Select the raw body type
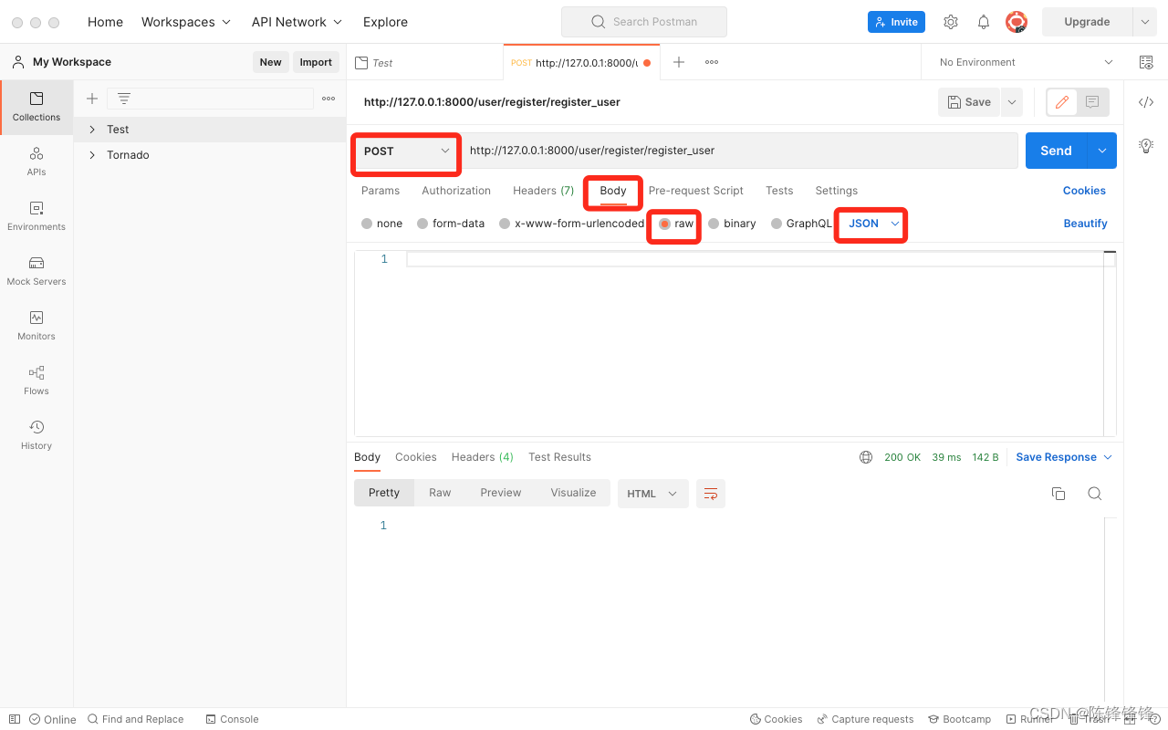This screenshot has height=730, width=1168. point(676,224)
